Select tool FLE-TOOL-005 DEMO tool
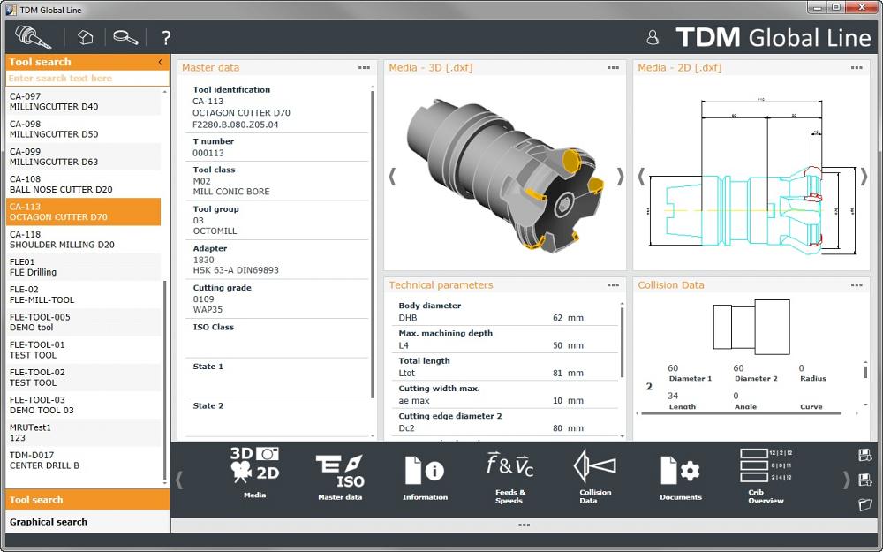 coord(83,322)
